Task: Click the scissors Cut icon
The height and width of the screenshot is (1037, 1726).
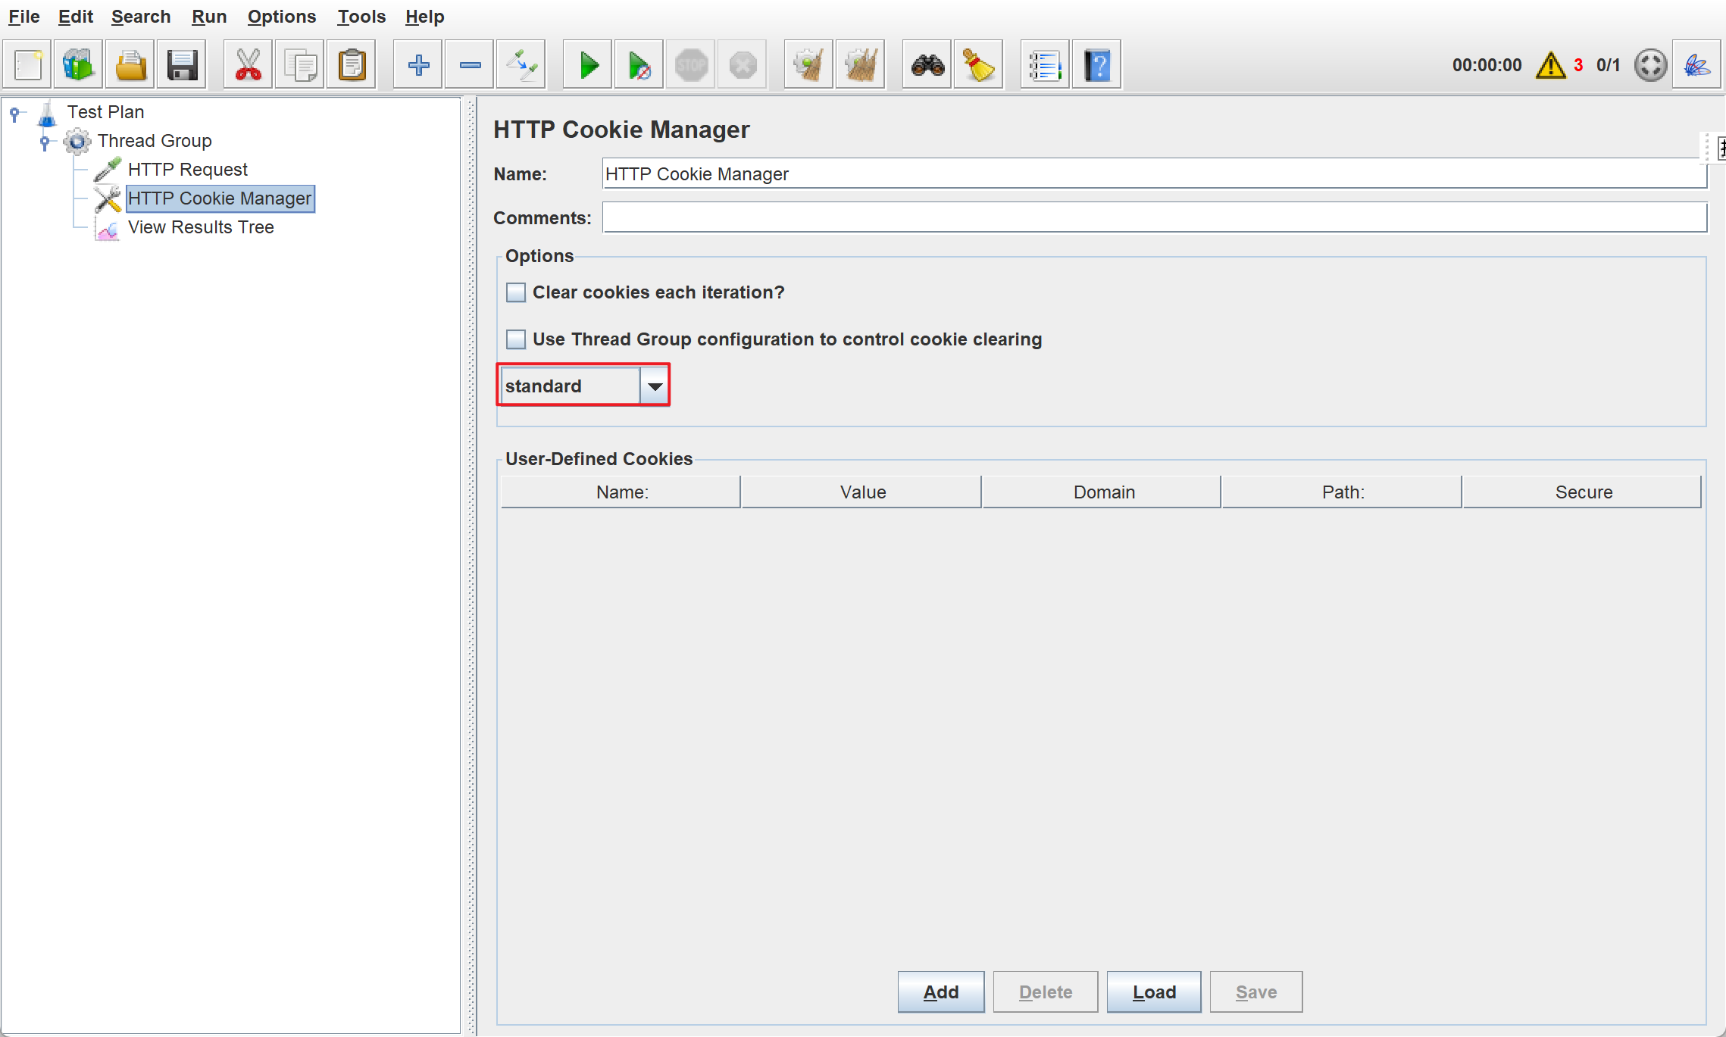Action: (248, 65)
